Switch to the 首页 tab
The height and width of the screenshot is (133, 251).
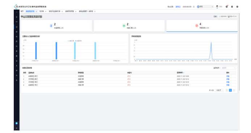click(x=22, y=11)
